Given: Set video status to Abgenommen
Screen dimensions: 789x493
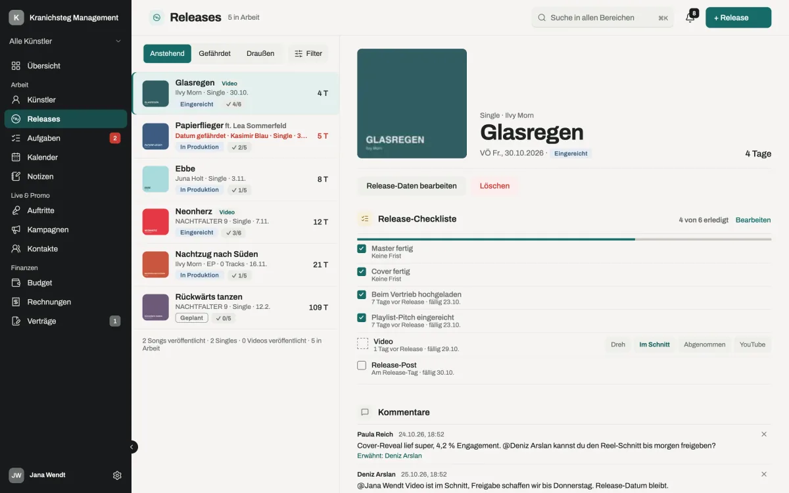Looking at the screenshot, I should 705,344.
